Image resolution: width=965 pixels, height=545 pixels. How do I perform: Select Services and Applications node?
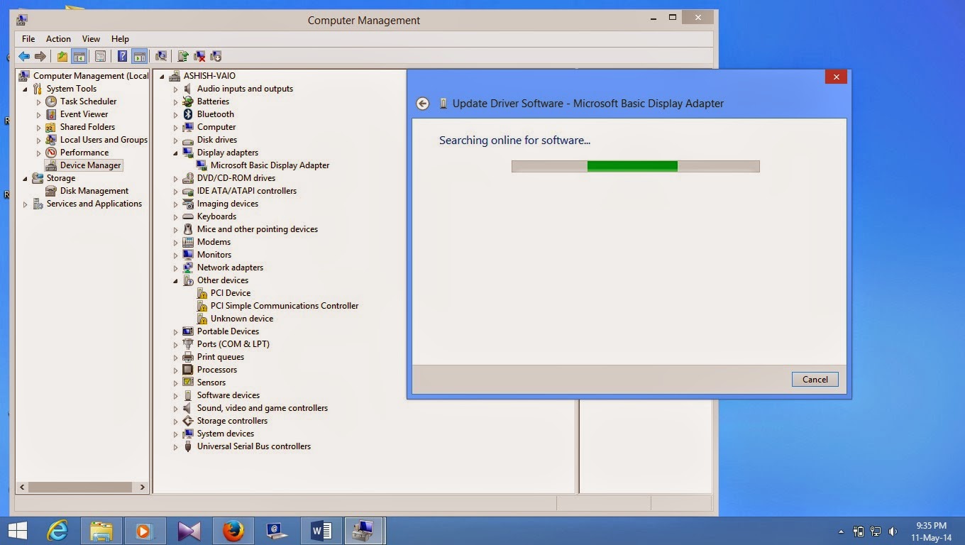pyautogui.click(x=94, y=204)
